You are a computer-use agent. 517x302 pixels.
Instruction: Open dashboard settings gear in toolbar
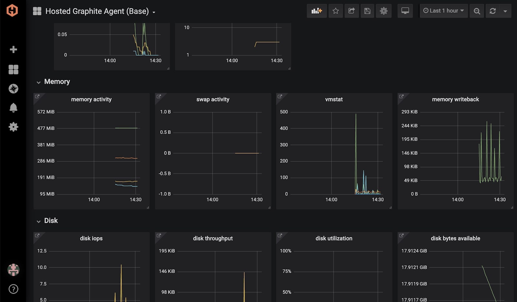click(384, 11)
